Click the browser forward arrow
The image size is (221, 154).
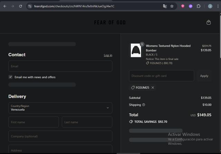coord(13,6)
